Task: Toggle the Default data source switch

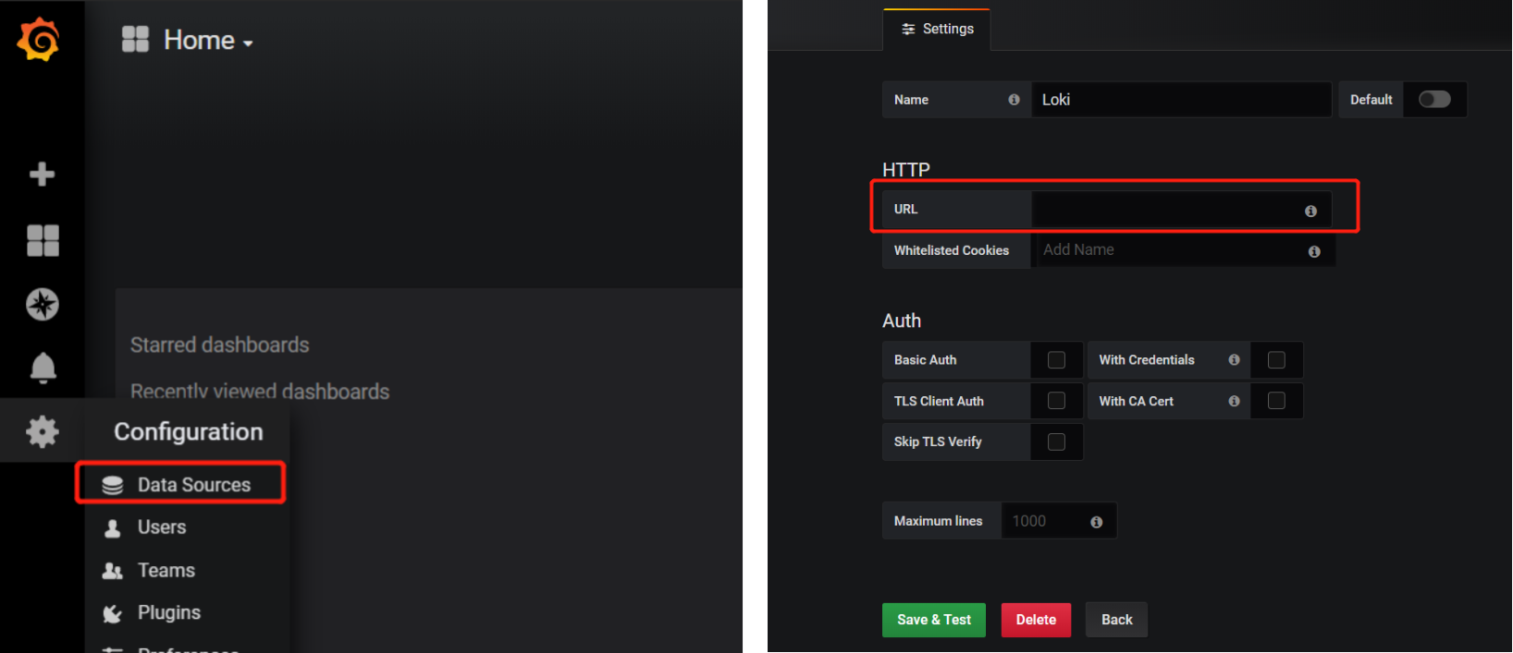Action: point(1434,100)
